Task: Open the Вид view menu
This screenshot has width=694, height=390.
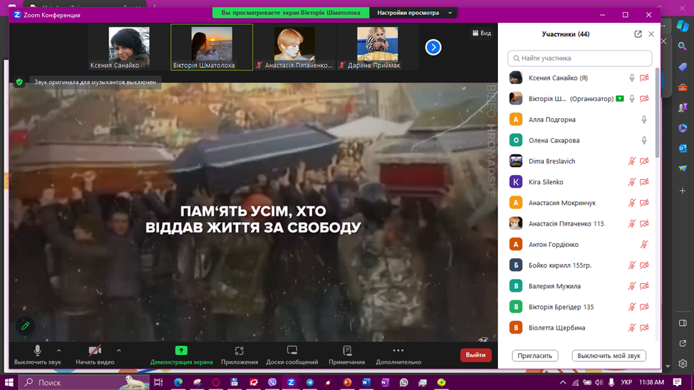Action: pyautogui.click(x=482, y=33)
